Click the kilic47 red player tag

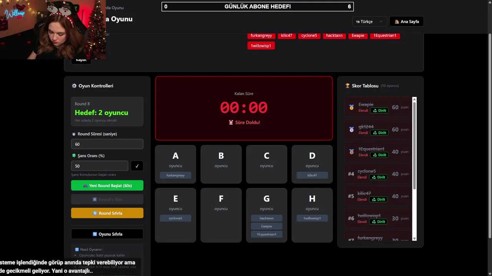pyautogui.click(x=286, y=35)
